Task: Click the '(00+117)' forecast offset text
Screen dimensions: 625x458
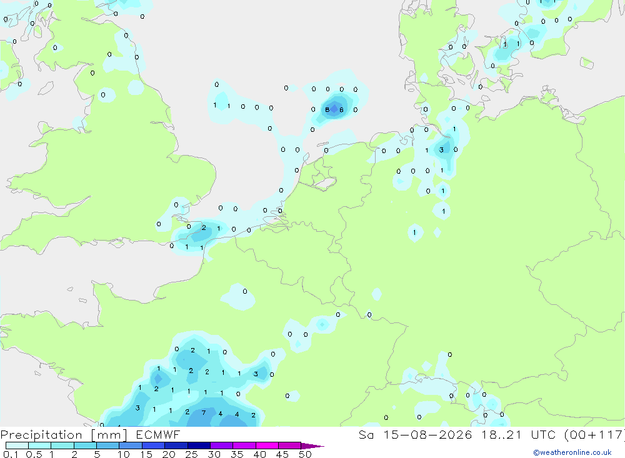Action: (594, 434)
